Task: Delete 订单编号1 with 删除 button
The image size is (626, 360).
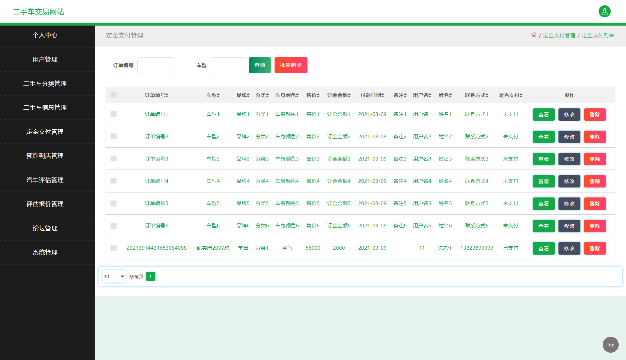Action: pyautogui.click(x=595, y=114)
